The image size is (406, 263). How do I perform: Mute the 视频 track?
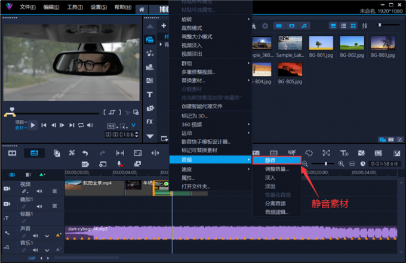[39, 191]
